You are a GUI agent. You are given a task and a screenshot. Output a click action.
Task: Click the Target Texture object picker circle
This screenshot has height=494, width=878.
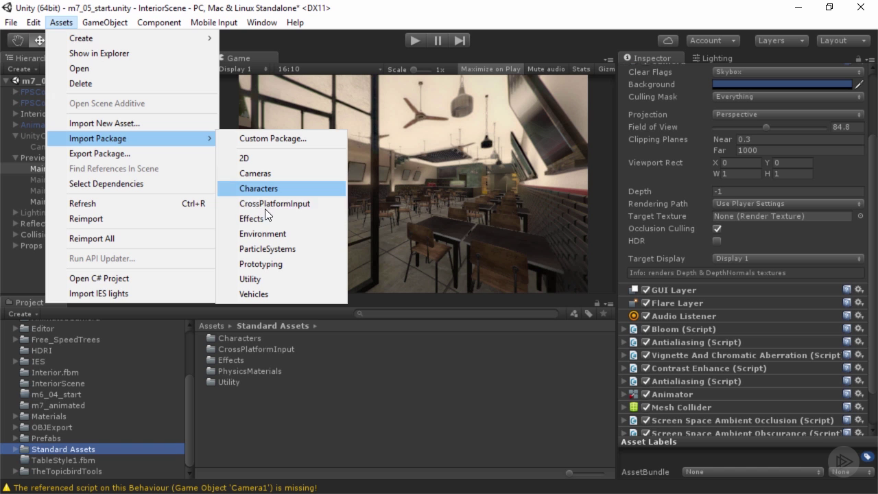[x=860, y=216]
